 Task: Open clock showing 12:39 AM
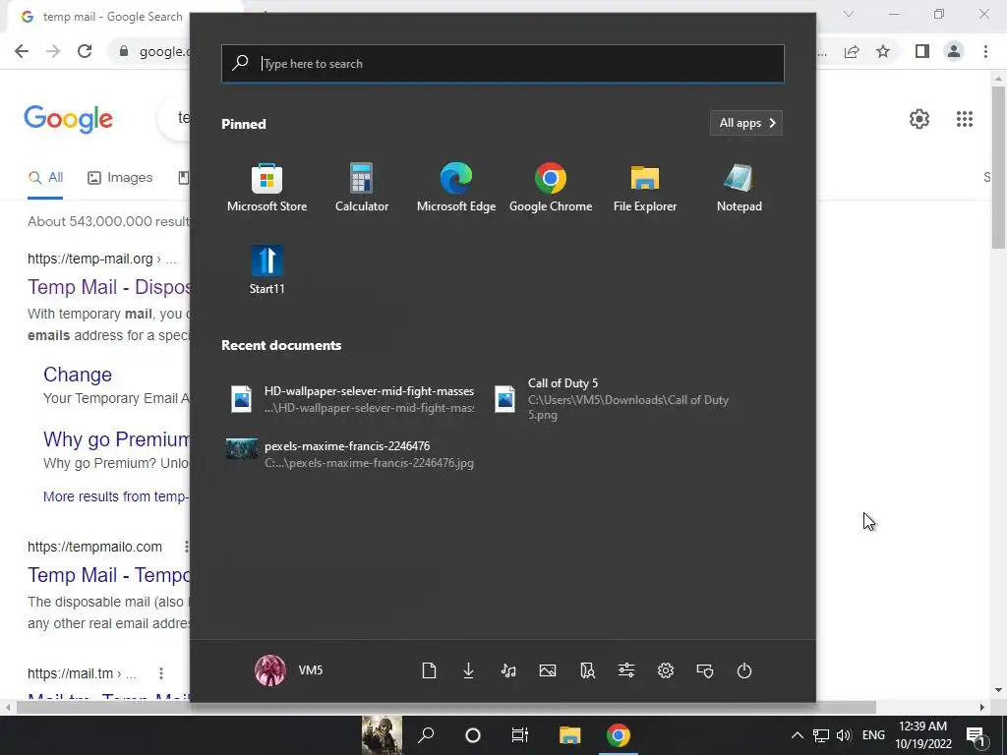point(923,735)
